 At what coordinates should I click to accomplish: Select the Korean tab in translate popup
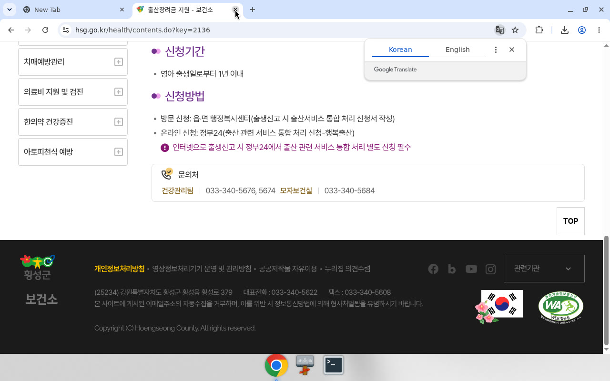tap(400, 50)
